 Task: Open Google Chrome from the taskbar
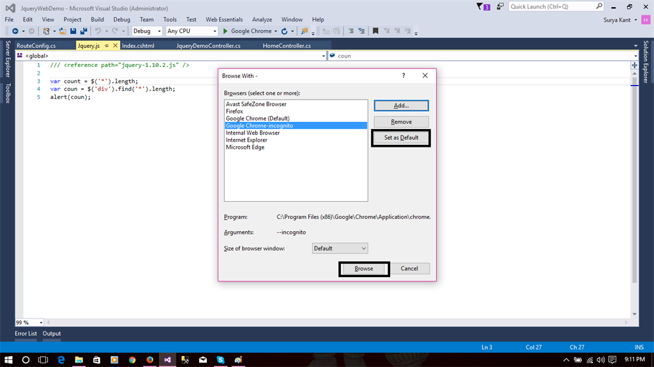click(x=132, y=359)
